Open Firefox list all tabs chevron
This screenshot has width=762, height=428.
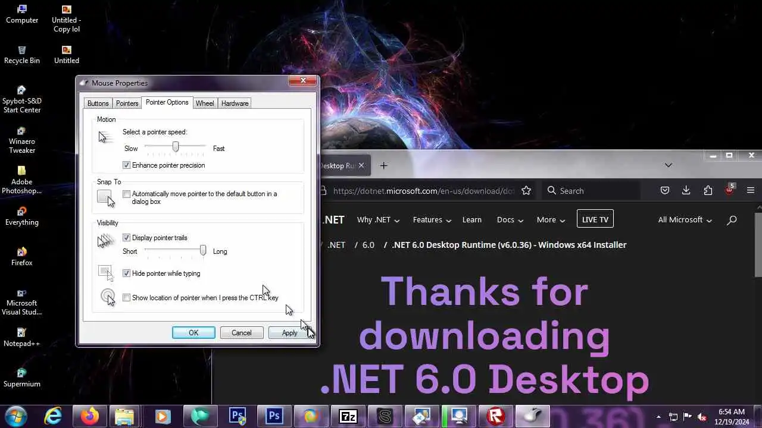coord(668,165)
